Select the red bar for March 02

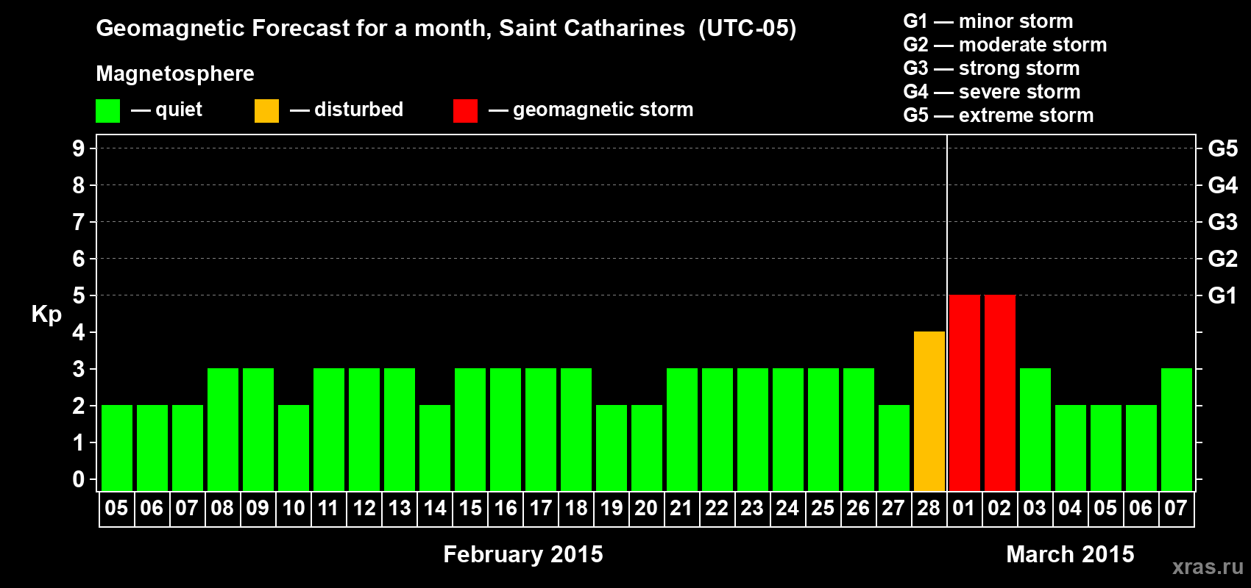1000,393
